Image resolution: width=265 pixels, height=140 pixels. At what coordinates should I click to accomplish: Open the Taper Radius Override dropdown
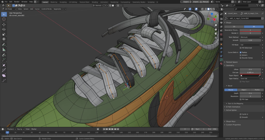(x=250, y=79)
